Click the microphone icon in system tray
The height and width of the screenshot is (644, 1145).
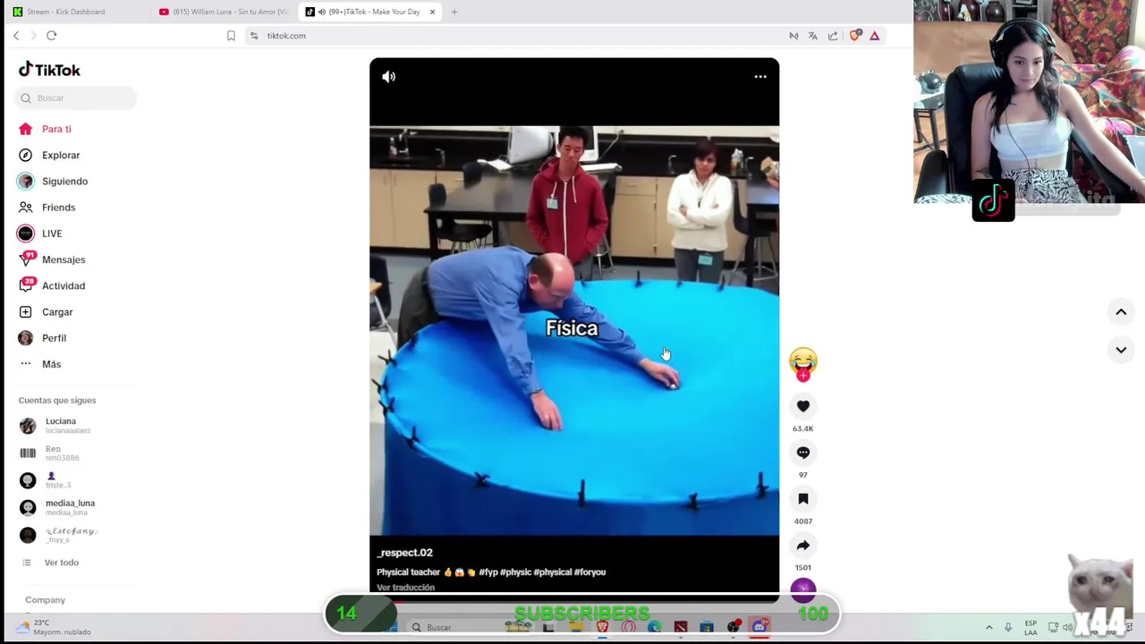1008,627
